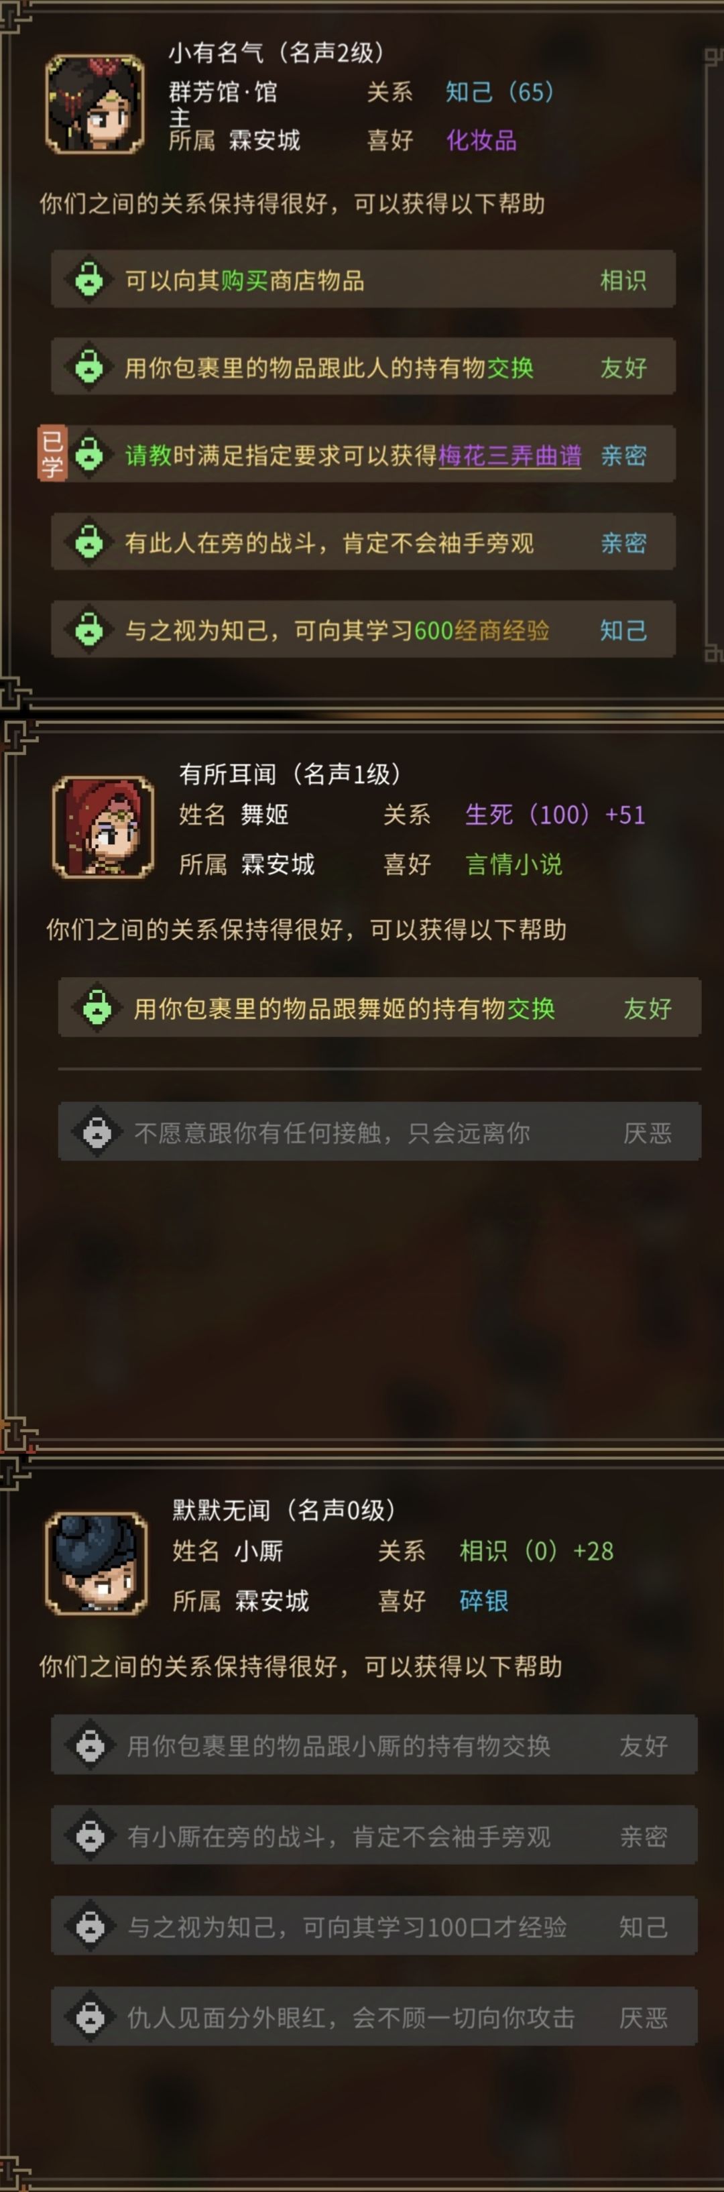Click 生死（100）relationship value
724x2192 pixels.
[528, 814]
